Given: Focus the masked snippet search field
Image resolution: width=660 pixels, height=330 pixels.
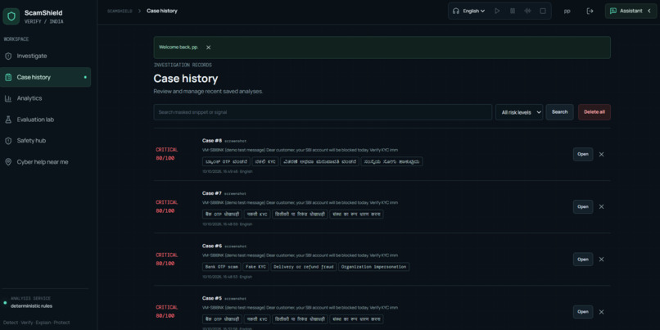Looking at the screenshot, I should 323,112.
